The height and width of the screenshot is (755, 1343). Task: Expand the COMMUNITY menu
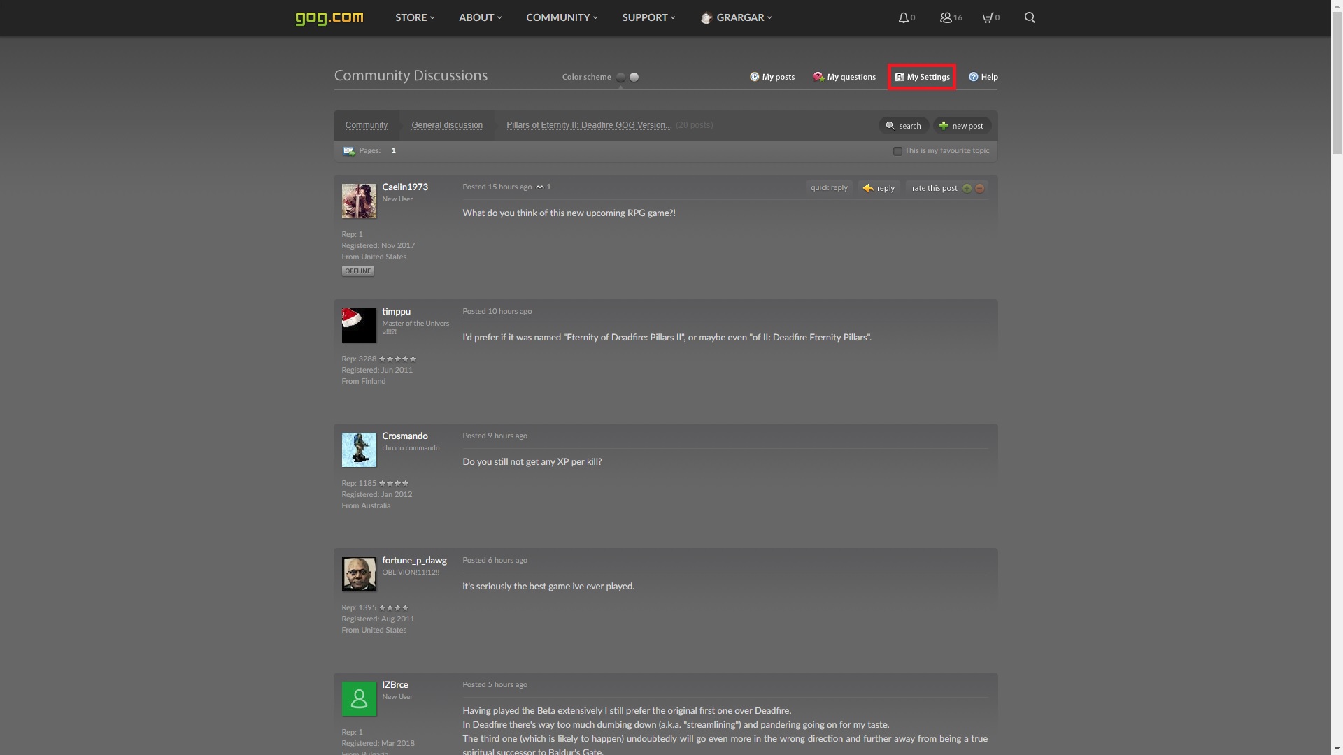[562, 17]
